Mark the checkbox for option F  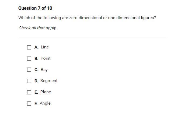tap(29, 104)
